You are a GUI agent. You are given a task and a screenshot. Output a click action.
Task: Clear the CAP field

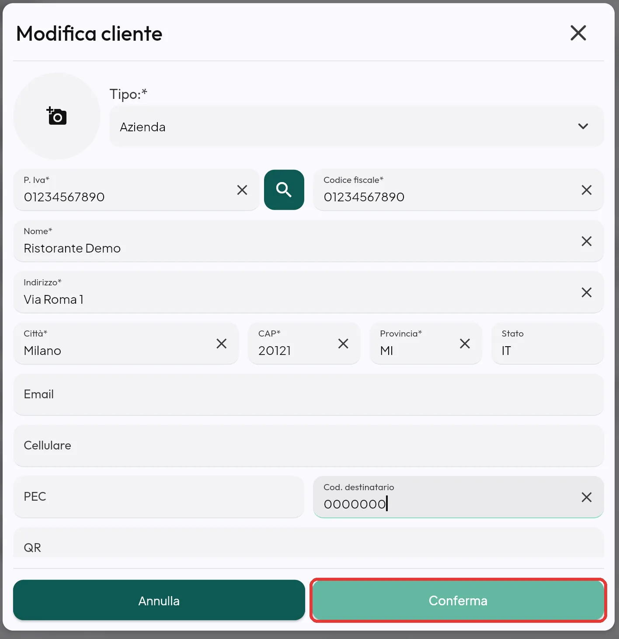tap(343, 344)
